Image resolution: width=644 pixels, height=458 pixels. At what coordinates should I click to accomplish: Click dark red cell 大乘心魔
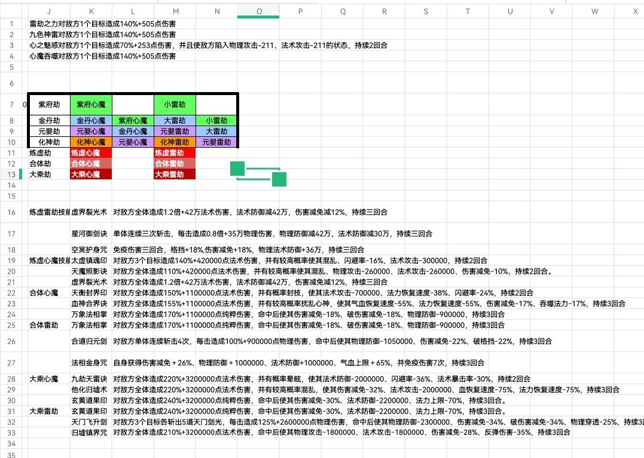point(91,174)
